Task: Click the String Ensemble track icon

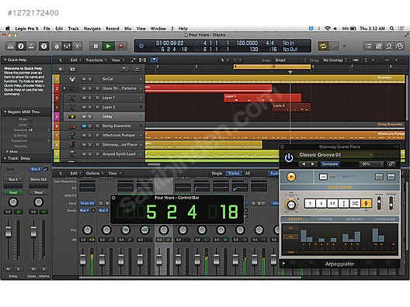Action: (72, 126)
